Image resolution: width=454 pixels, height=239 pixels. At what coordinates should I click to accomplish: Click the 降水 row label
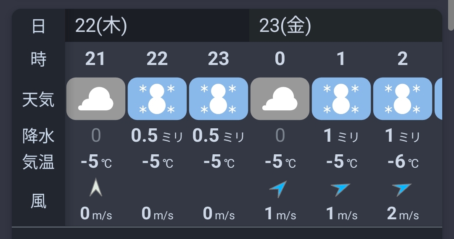[x=38, y=136]
